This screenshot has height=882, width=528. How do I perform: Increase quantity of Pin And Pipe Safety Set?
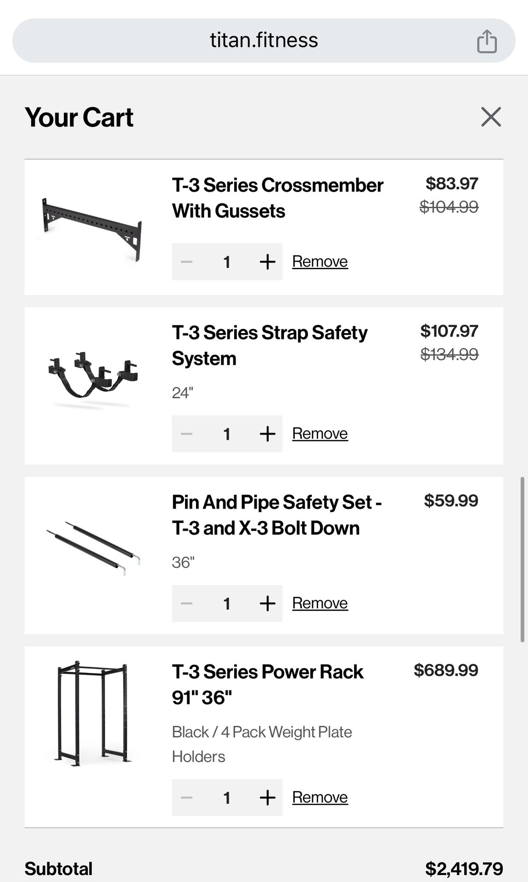pyautogui.click(x=267, y=603)
